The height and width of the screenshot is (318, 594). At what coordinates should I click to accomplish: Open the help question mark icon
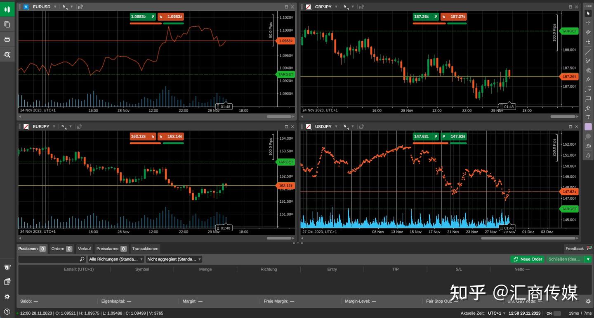tap(7, 311)
